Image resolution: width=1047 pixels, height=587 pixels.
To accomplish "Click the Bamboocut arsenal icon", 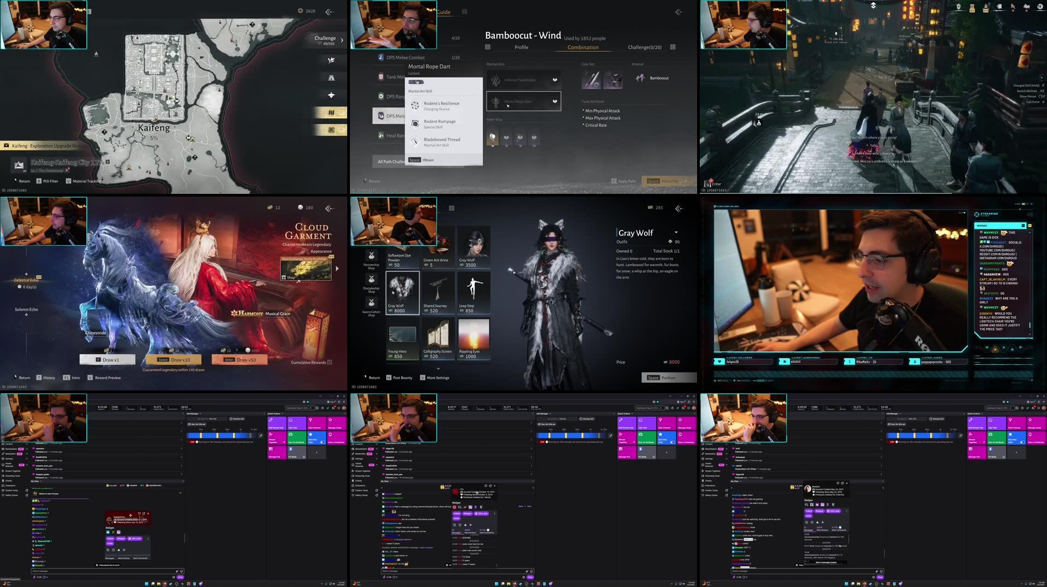I will pos(640,78).
